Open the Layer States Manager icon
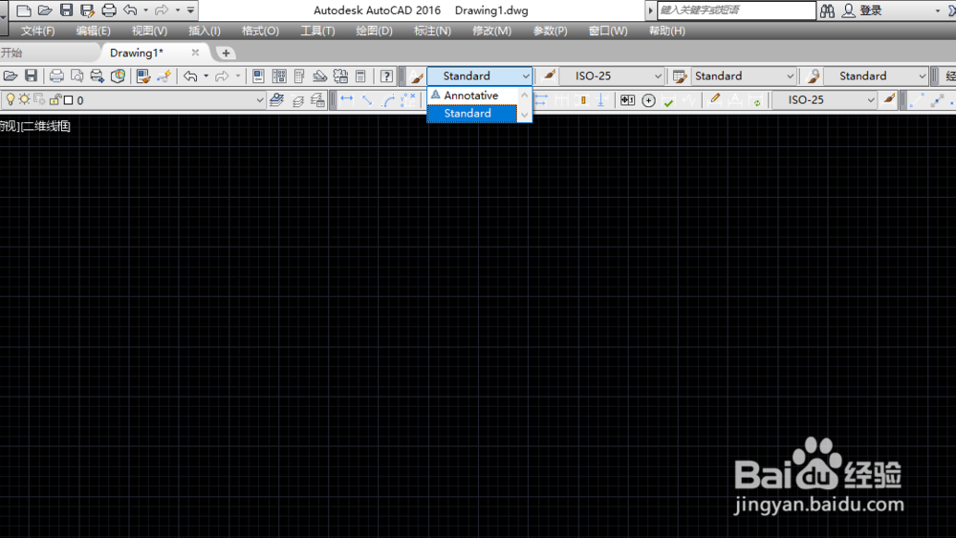Image resolution: width=956 pixels, height=538 pixels. pyautogui.click(x=317, y=100)
